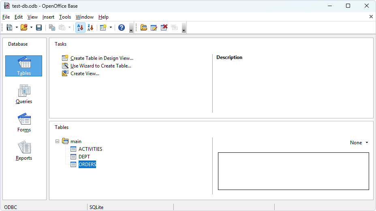Select Tables in the Database pane
The image size is (376, 211).
tap(24, 66)
